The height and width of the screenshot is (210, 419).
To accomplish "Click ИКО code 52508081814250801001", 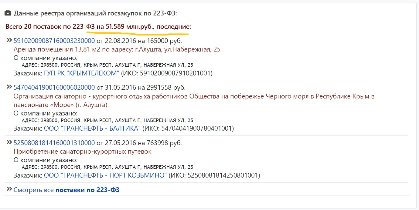I will point(223,175).
